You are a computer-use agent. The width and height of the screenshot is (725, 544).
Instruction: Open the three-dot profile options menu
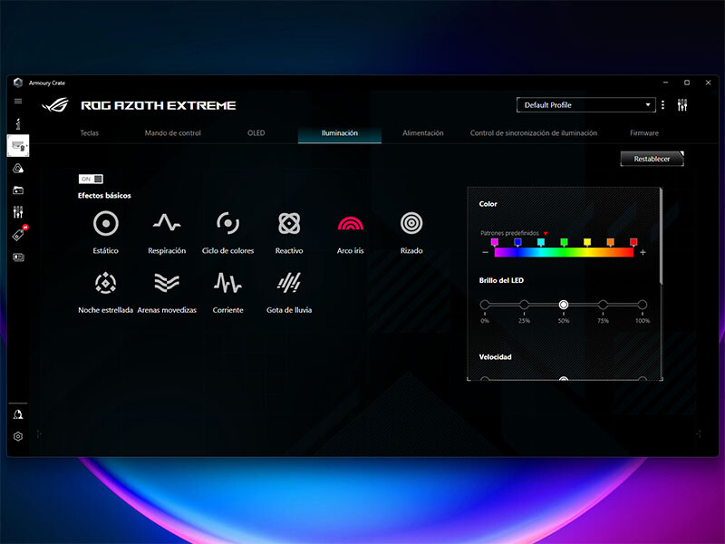663,105
